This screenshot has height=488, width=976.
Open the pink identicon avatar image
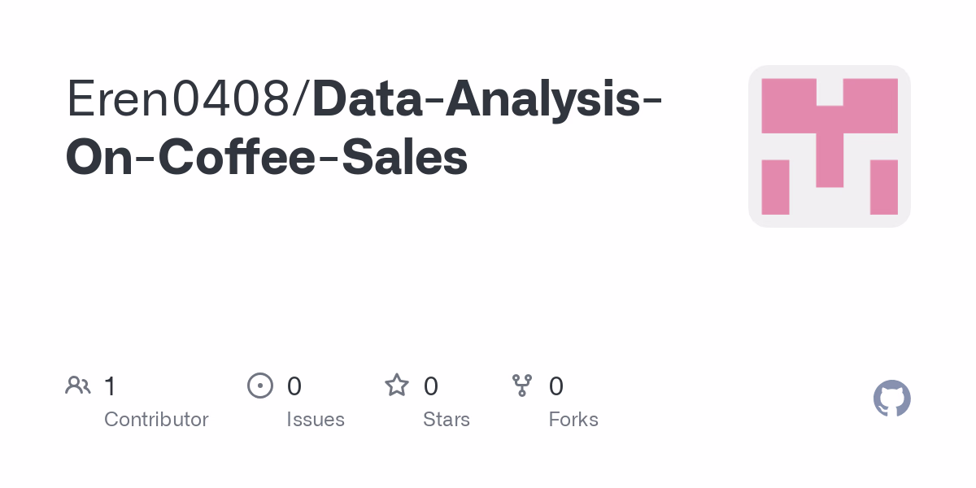(829, 146)
